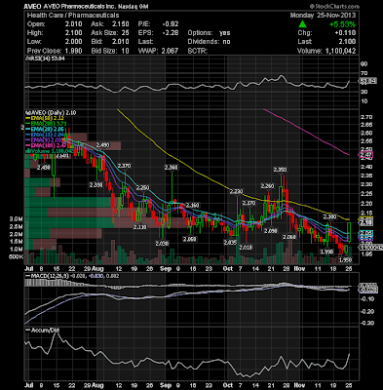Click the 2.350 peak price label
Viewport: 383px width, 390px height.
(x=280, y=170)
